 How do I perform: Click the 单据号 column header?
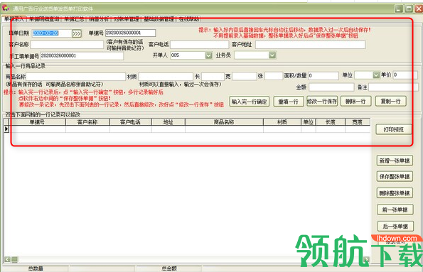click(x=37, y=122)
